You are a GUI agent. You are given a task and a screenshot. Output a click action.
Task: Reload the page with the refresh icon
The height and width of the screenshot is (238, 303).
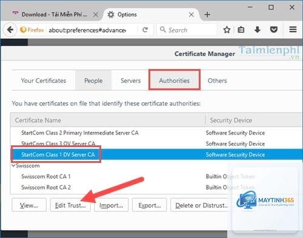pos(145,30)
